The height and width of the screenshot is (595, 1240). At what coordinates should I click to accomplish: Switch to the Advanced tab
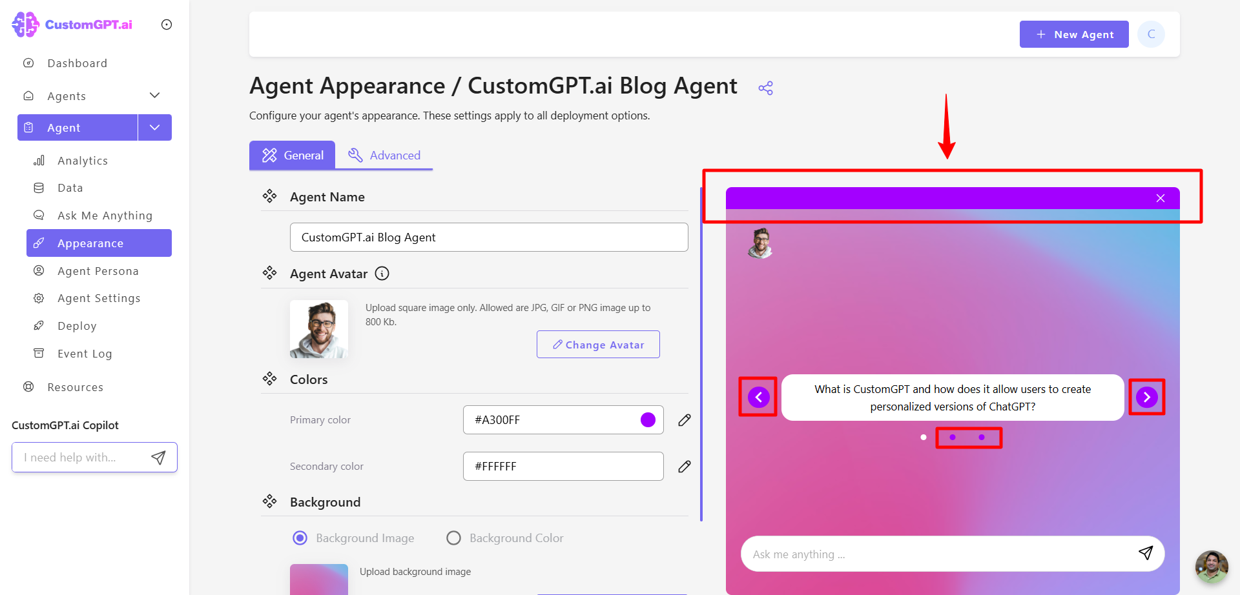[x=384, y=156]
